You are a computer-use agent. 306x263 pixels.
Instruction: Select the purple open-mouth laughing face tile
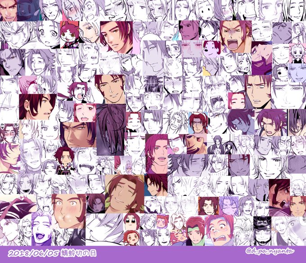point(41,230)
